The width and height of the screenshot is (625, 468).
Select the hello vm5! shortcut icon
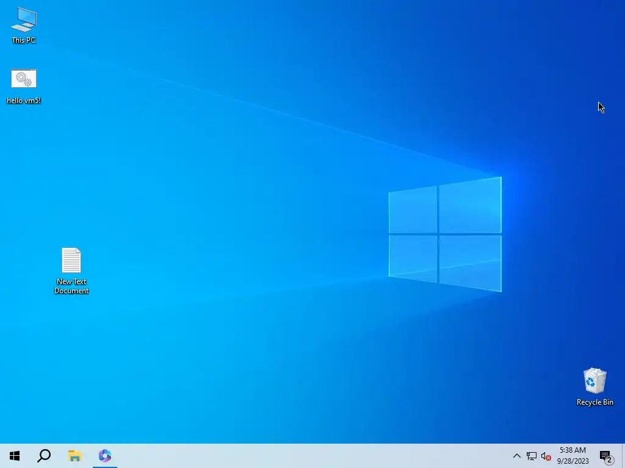point(24,87)
